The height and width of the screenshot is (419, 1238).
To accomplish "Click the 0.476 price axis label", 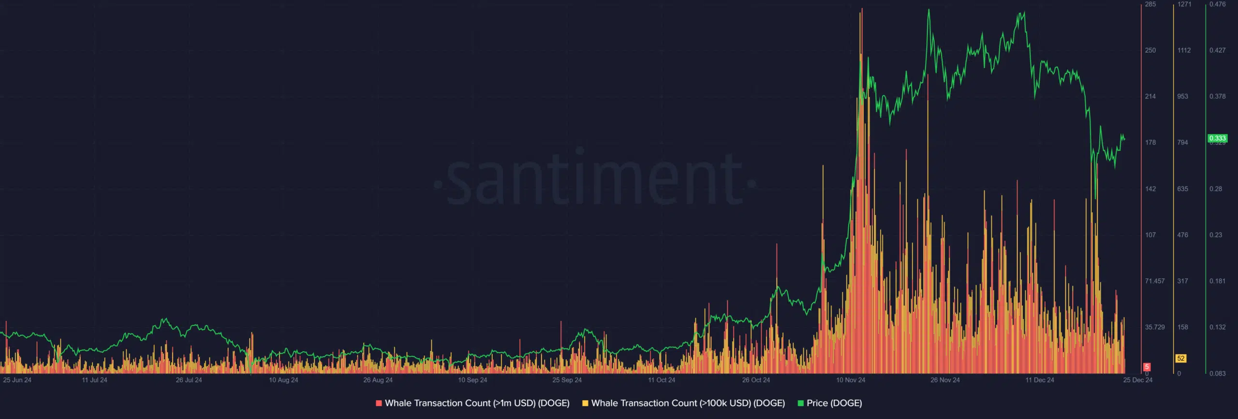I will coord(1218,4).
